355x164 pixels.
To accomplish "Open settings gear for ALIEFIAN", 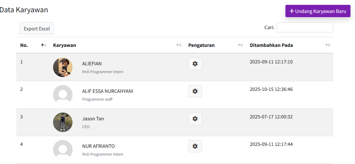I will [195, 64].
